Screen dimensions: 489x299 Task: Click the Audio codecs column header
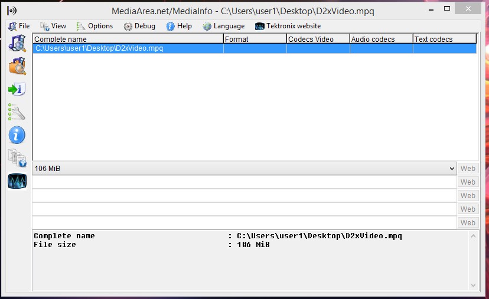pos(382,39)
